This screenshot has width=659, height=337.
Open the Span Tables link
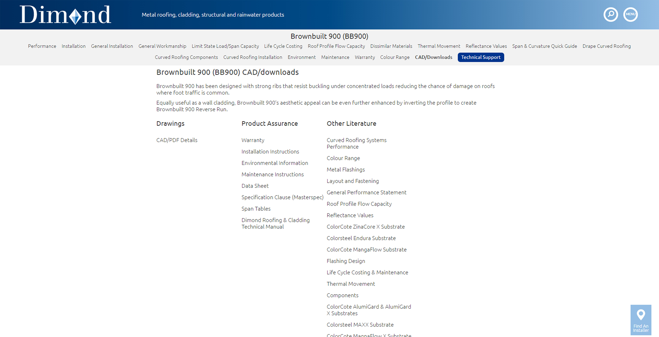[x=256, y=209]
